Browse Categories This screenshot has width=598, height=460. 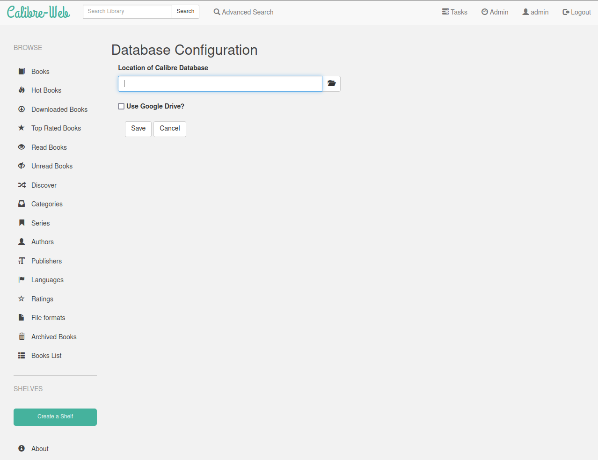47,204
